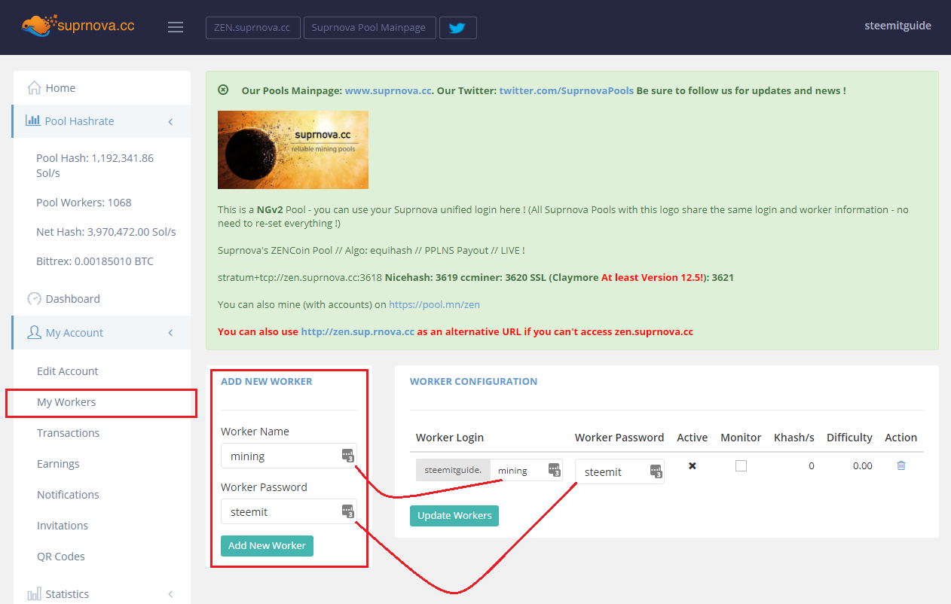
Task: Click password manager icon in new Worker Password field
Action: 348,511
